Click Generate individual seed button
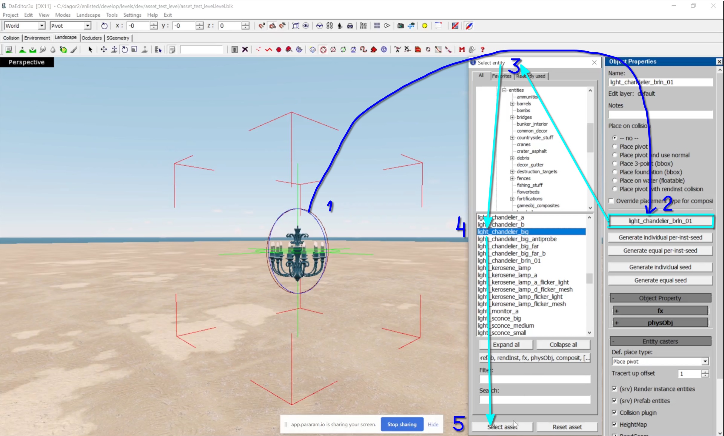The image size is (724, 436). (x=660, y=267)
